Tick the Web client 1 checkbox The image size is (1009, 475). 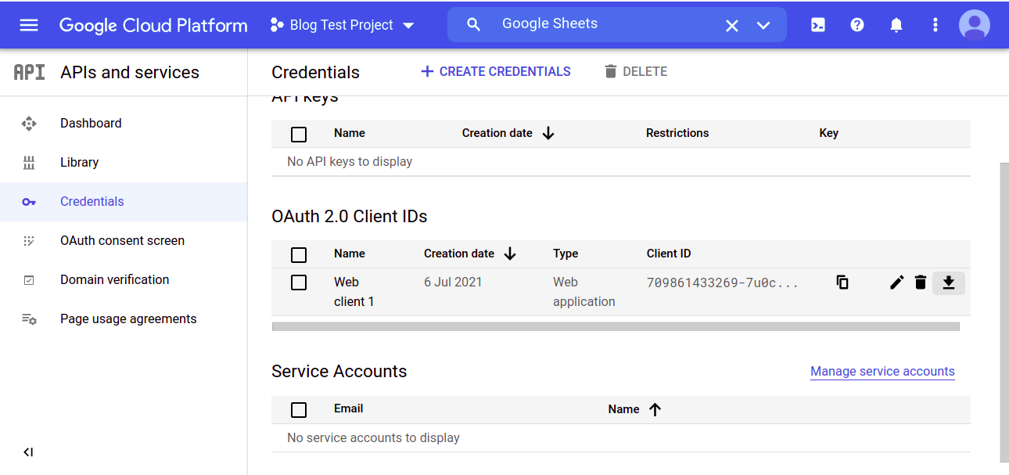click(x=299, y=282)
